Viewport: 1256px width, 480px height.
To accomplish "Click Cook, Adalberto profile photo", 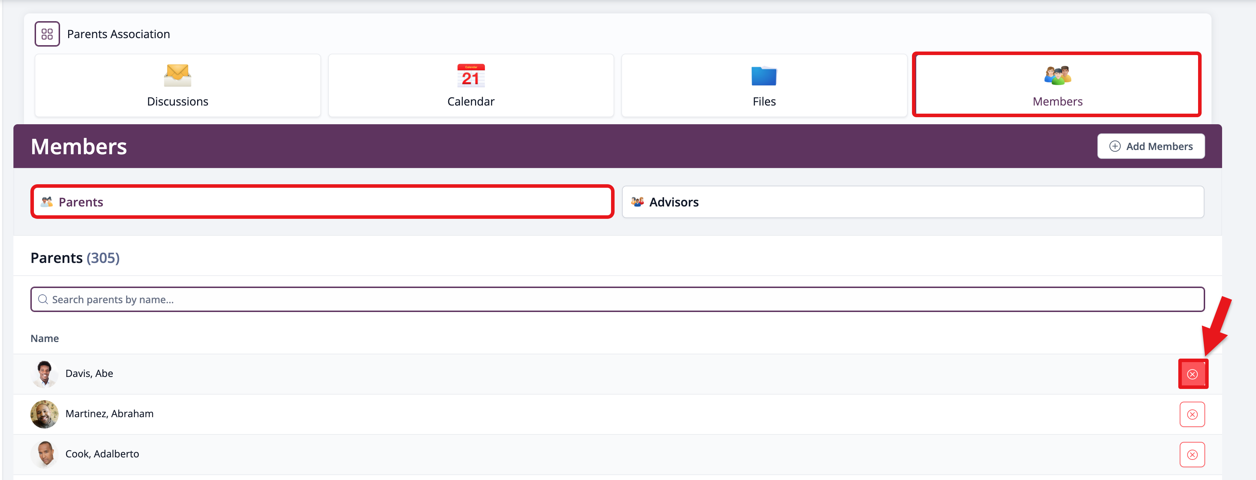I will (x=45, y=454).
